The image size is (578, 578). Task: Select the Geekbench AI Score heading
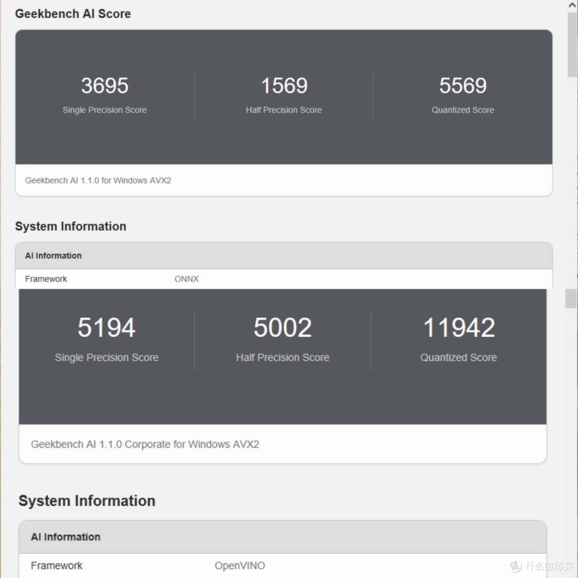click(x=73, y=13)
